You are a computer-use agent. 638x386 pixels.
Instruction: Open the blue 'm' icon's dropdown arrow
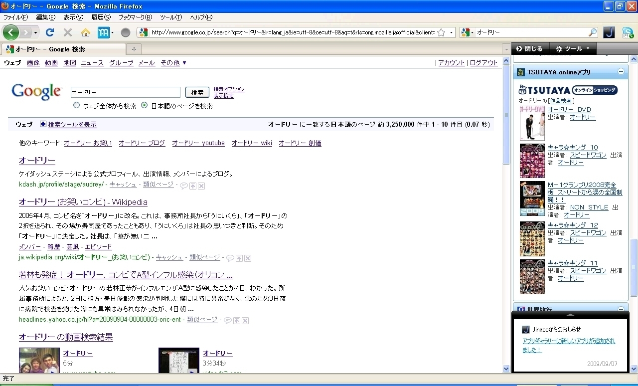[x=113, y=32]
